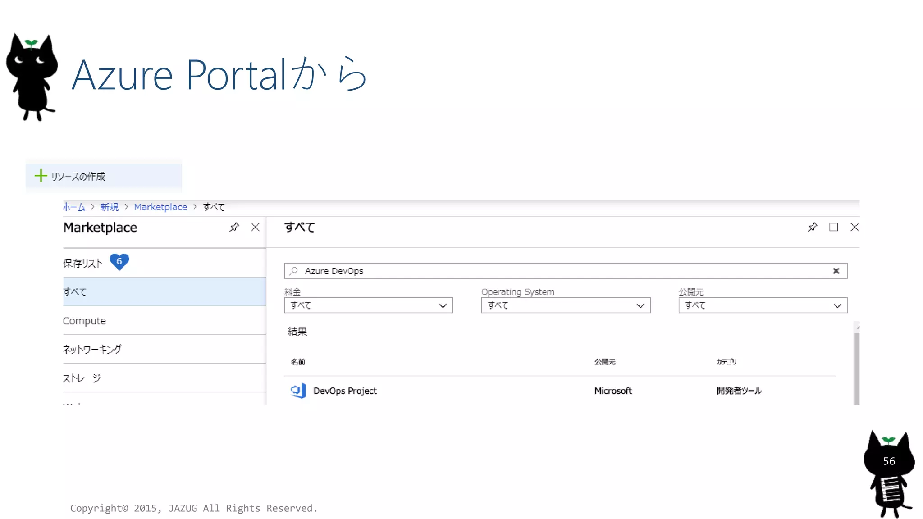
Task: Clear the Azure DevOps search text
Action: (x=836, y=271)
